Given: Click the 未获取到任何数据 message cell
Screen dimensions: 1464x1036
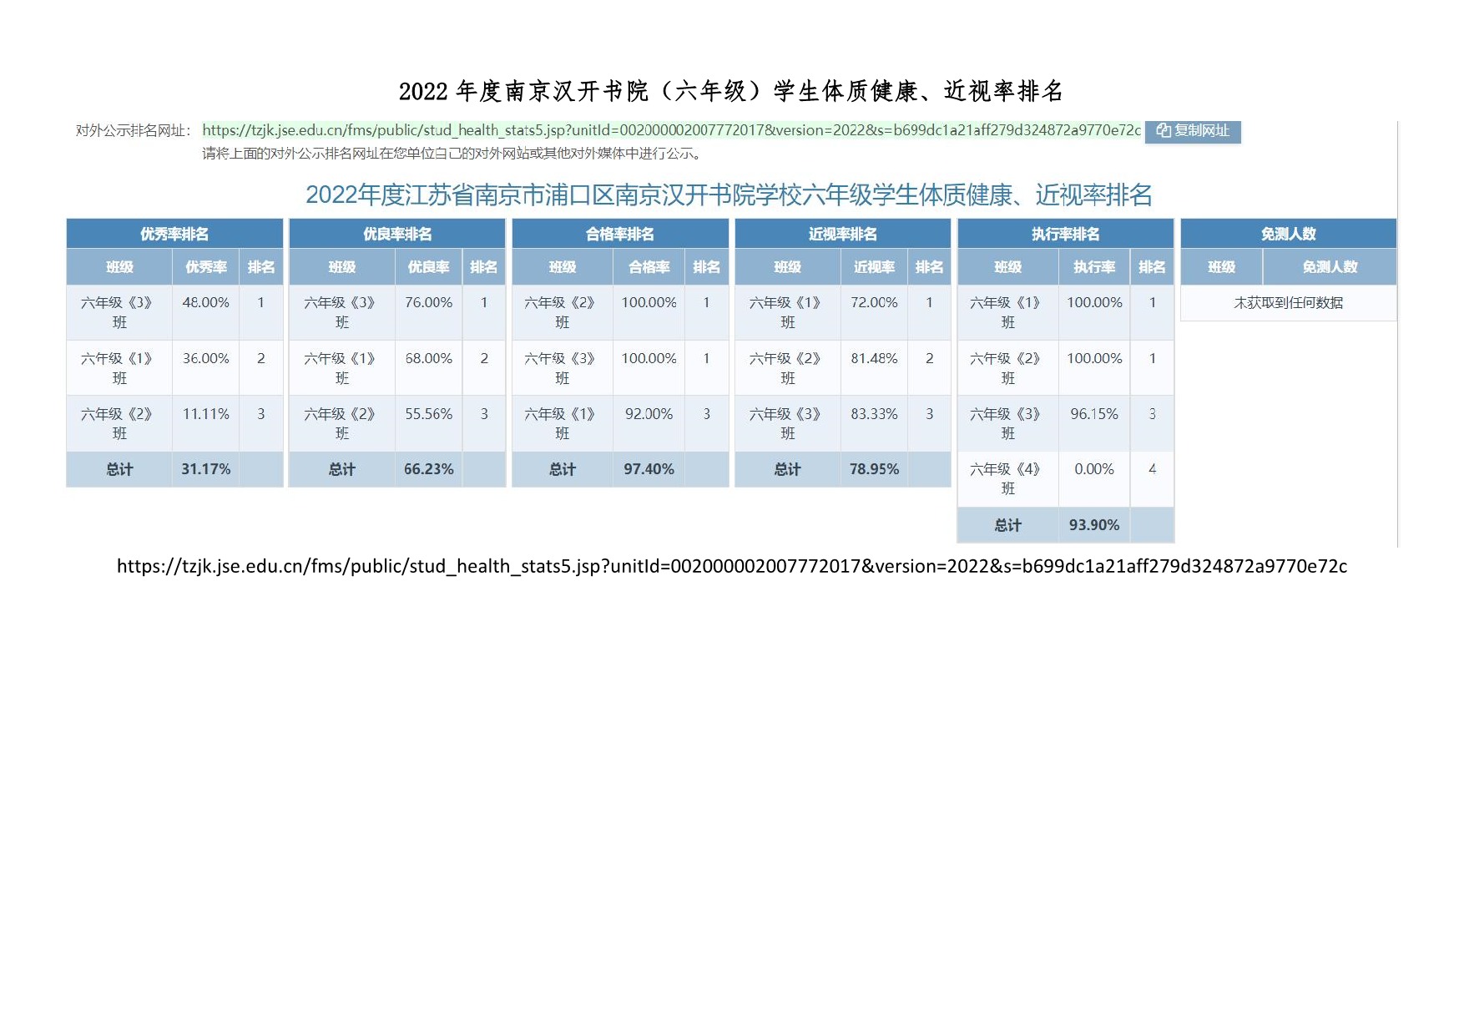Looking at the screenshot, I should point(1289,303).
